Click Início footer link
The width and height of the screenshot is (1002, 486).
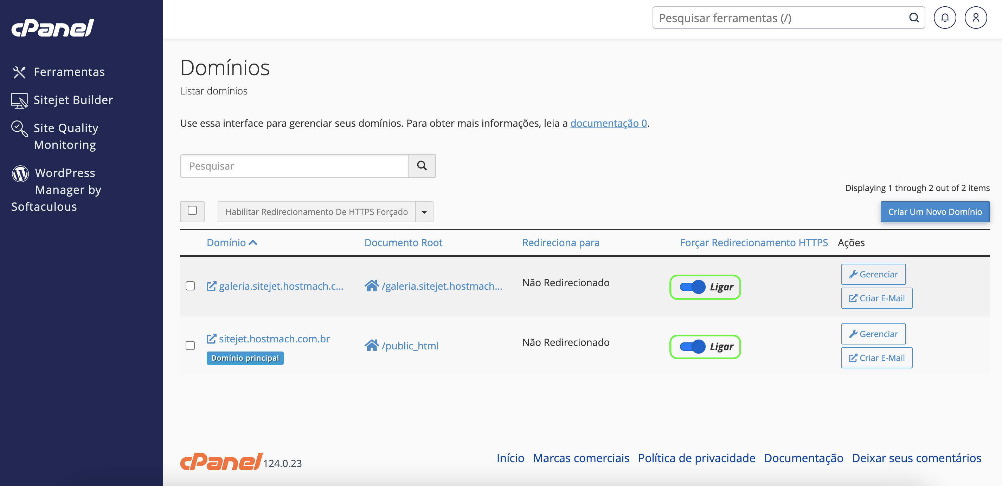click(x=510, y=458)
